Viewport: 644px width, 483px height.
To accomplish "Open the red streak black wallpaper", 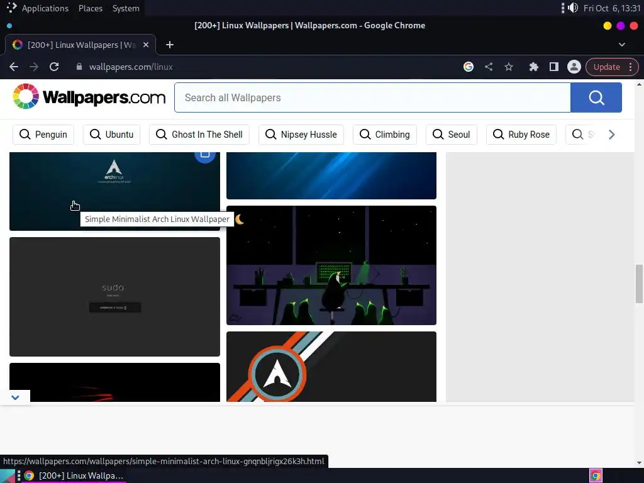I will point(114,382).
